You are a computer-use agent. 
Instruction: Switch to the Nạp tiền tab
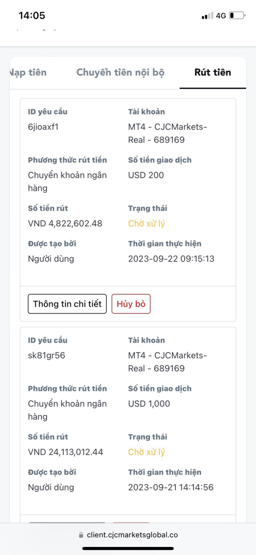coord(28,72)
